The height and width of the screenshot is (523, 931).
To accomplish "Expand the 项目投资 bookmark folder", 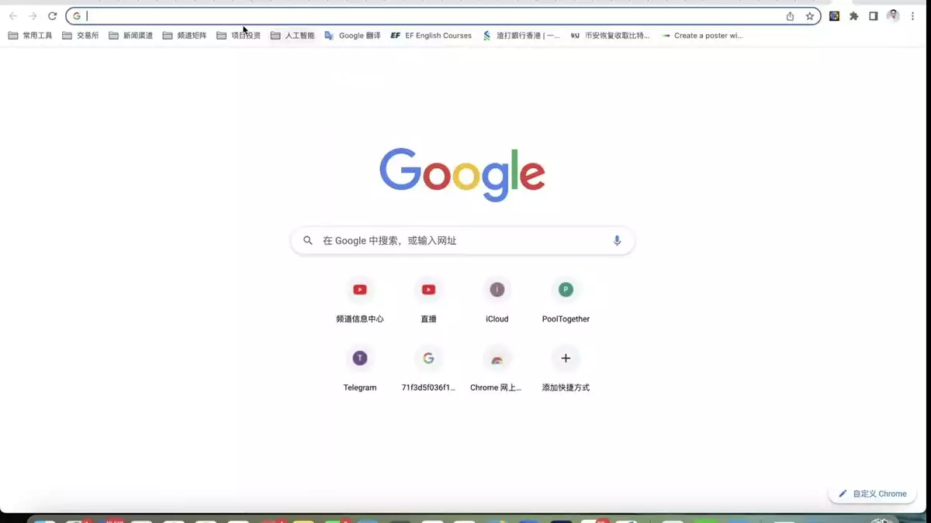I will [x=238, y=36].
